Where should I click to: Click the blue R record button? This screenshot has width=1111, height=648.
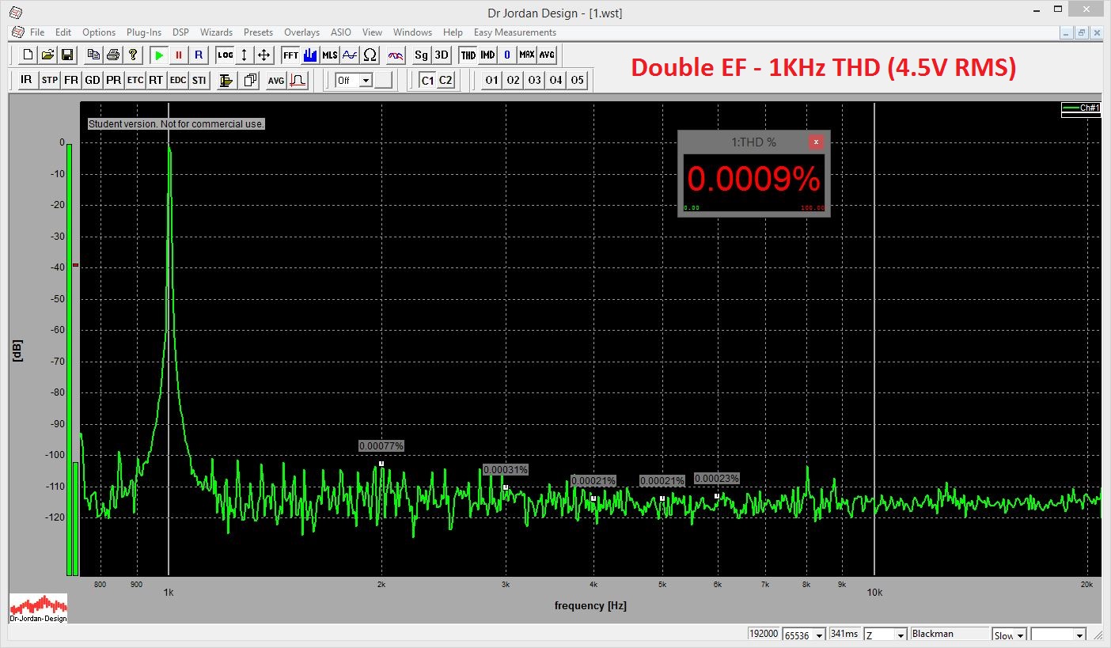click(x=199, y=55)
